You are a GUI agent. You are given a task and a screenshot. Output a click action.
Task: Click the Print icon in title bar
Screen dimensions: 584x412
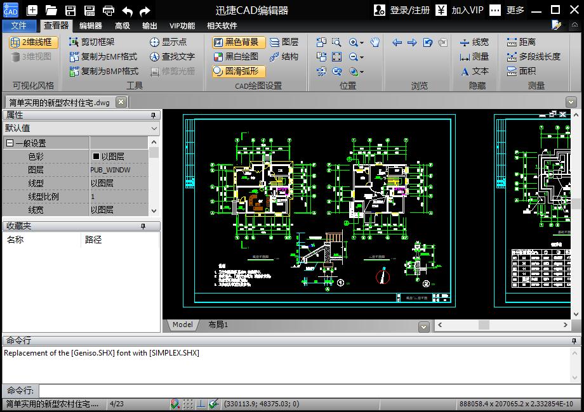[x=109, y=10]
